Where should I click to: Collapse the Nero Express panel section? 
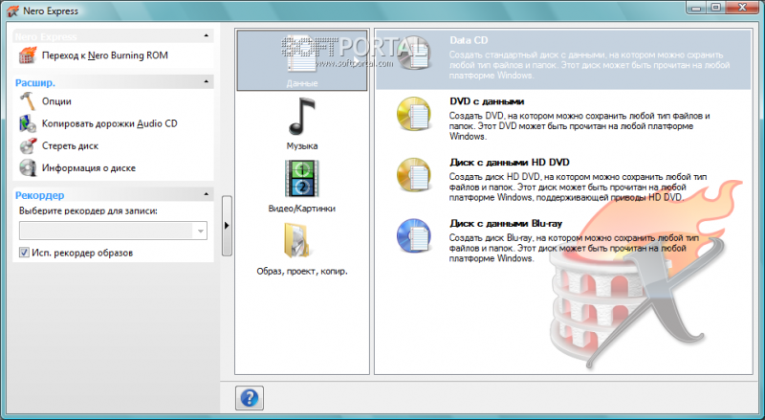tap(206, 35)
